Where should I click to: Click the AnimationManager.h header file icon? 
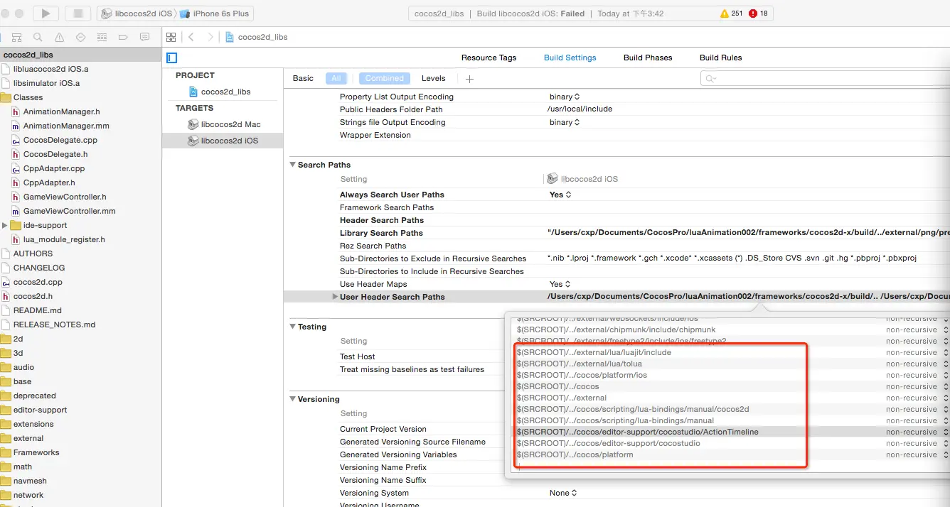point(16,111)
